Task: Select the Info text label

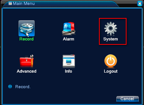Action: click(x=69, y=71)
